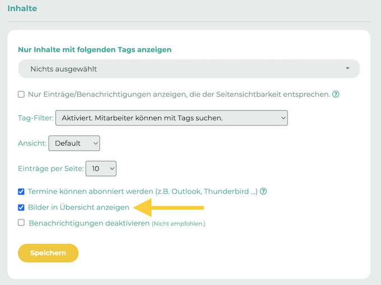Change Einträge per Seite dropdown value
Screen dimensions: 381x285
(x=101, y=169)
